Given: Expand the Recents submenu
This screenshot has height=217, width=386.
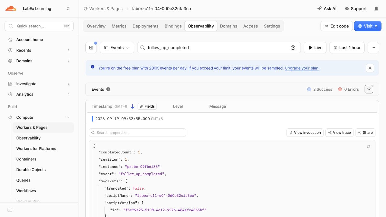Looking at the screenshot, I should click(x=68, y=50).
